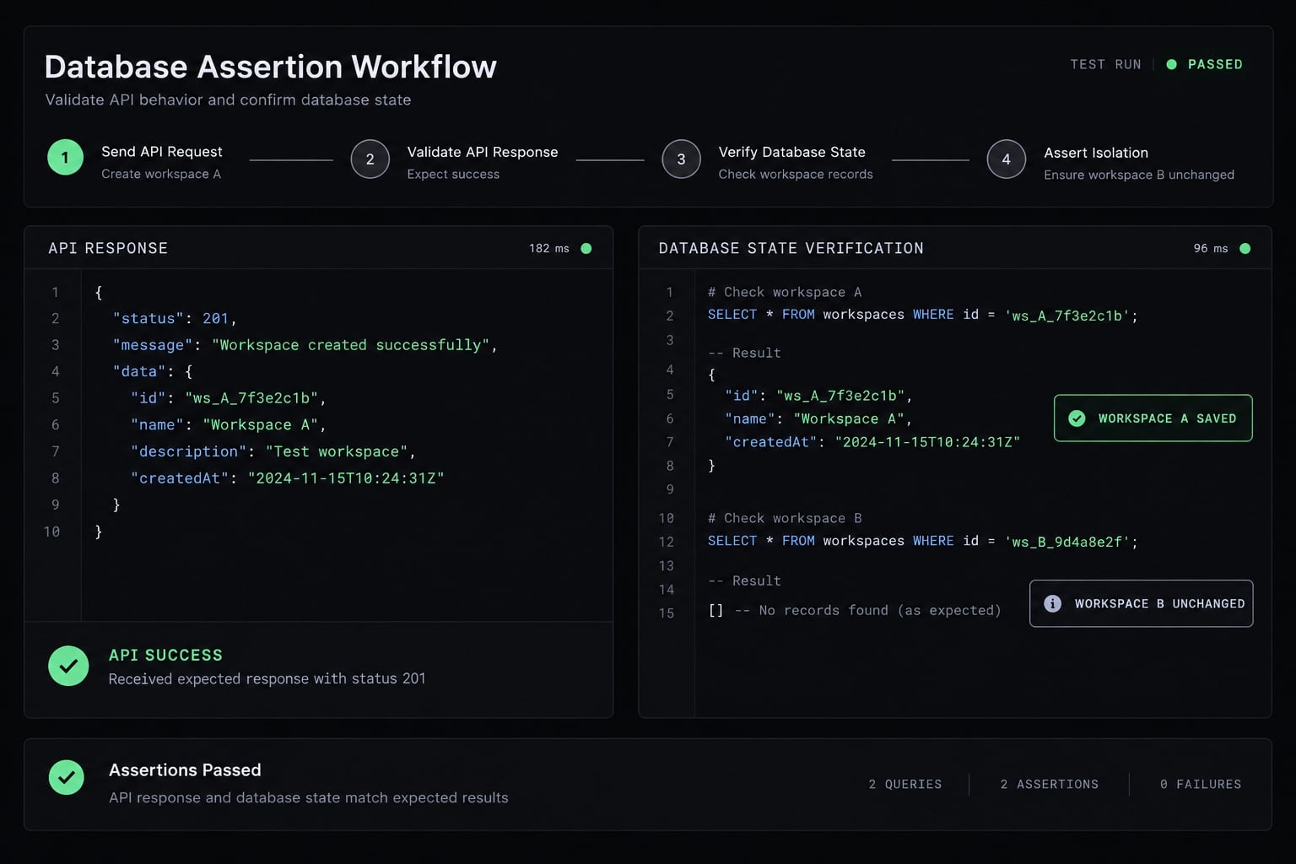The width and height of the screenshot is (1296, 864).
Task: Select the Assert Isolation step label
Action: [1096, 153]
